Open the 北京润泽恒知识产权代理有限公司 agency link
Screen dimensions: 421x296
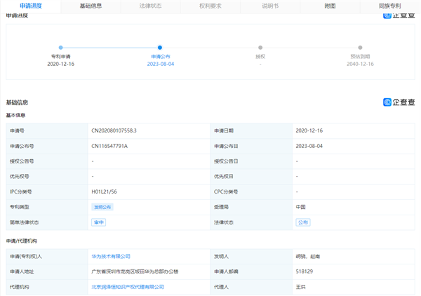click(128, 287)
